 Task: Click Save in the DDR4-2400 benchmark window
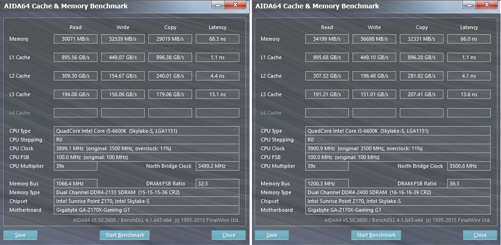coord(271,235)
